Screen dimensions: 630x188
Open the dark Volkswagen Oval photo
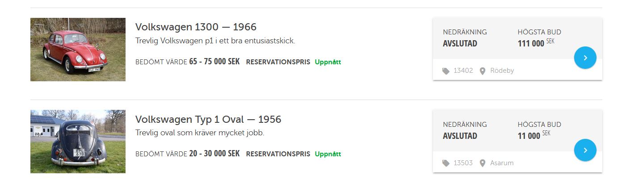[78, 142]
